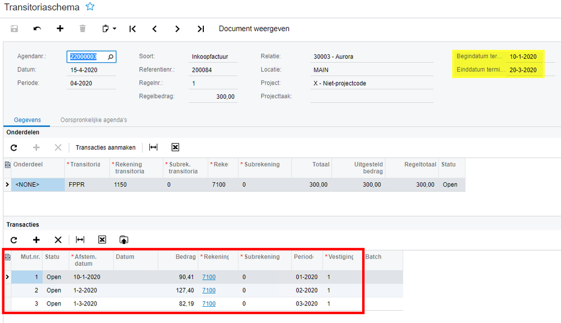Image resolution: width=561 pixels, height=323 pixels.
Task: Mark Transitoriaschema as favorite with star
Action: (x=90, y=7)
